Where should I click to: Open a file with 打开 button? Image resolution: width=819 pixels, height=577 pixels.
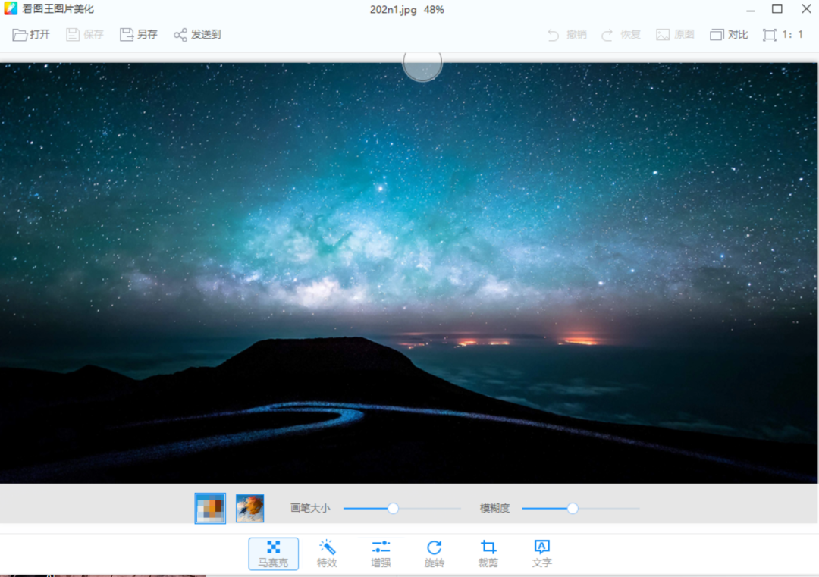point(31,34)
